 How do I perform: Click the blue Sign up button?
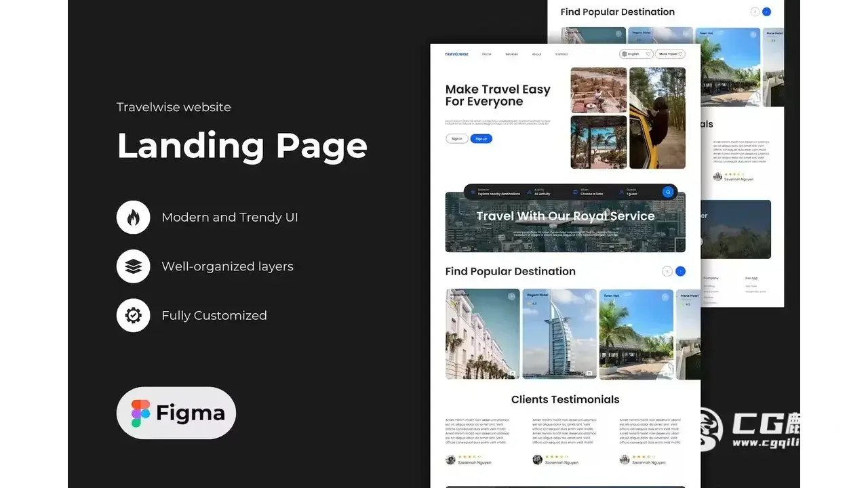point(481,139)
